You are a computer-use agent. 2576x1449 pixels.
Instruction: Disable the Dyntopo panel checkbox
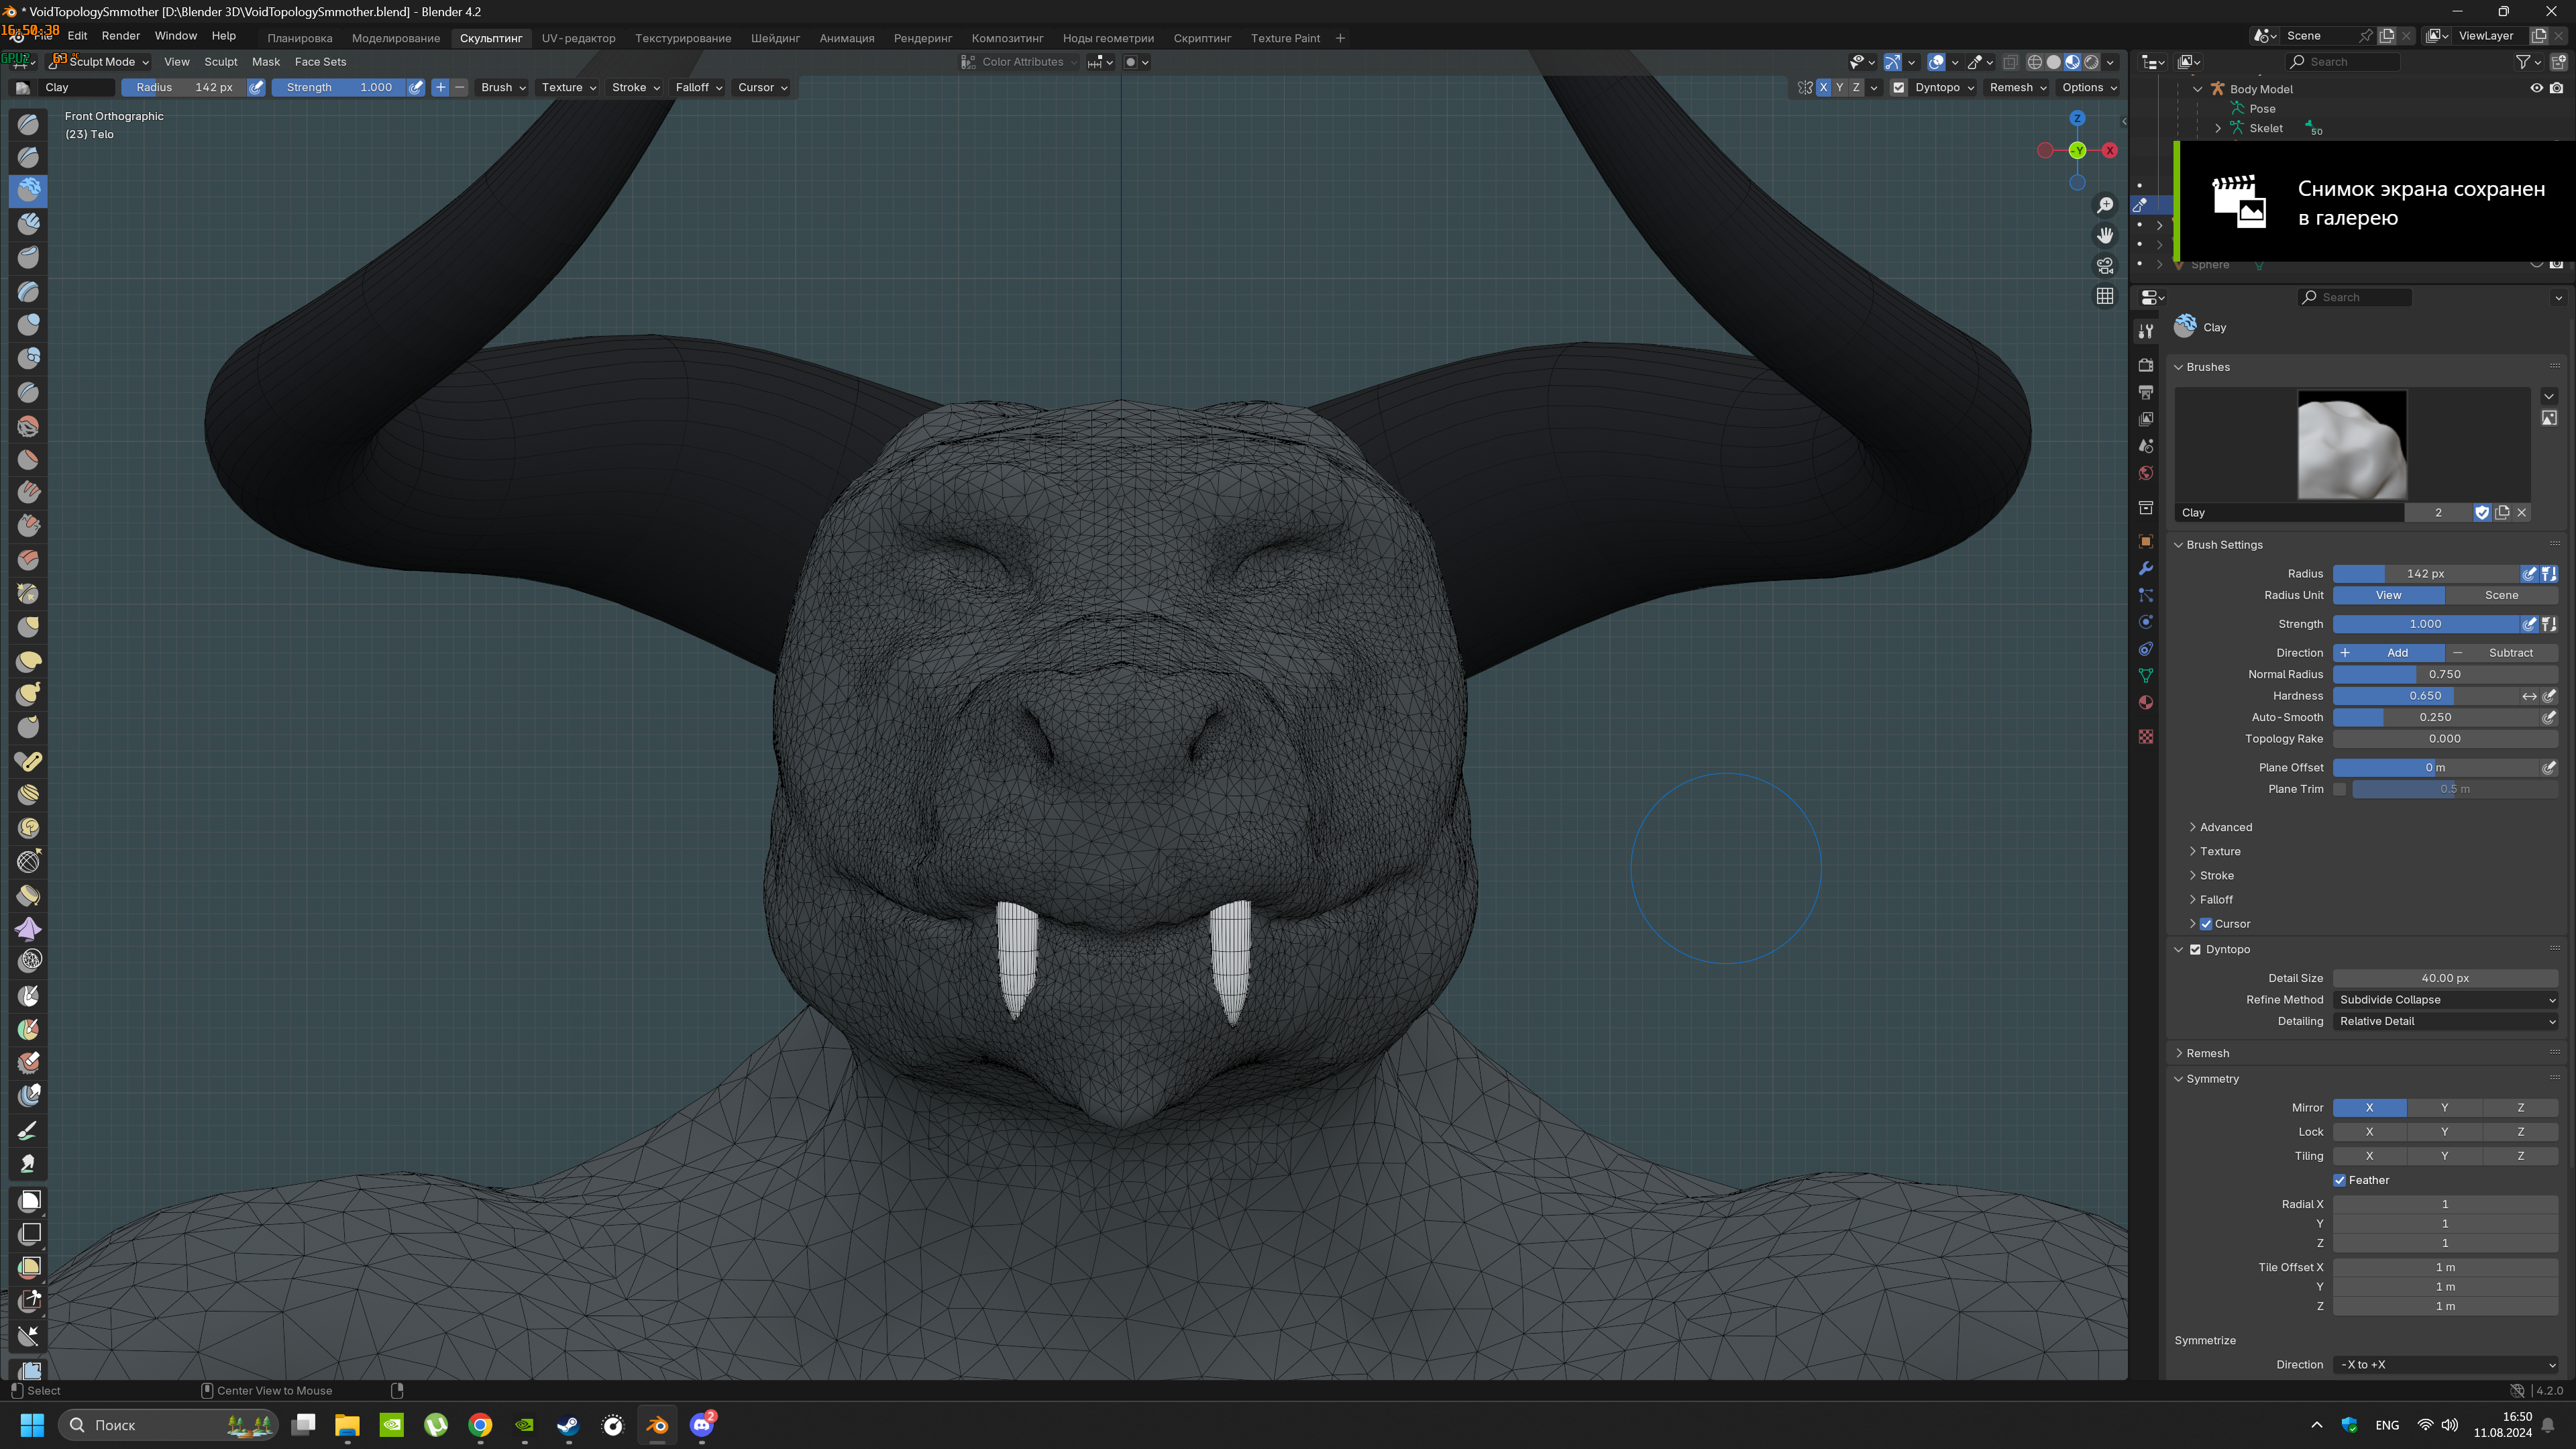click(2195, 949)
